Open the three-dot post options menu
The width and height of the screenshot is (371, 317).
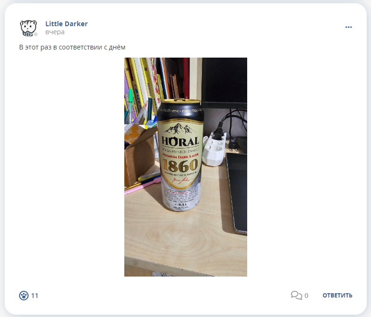click(x=348, y=27)
